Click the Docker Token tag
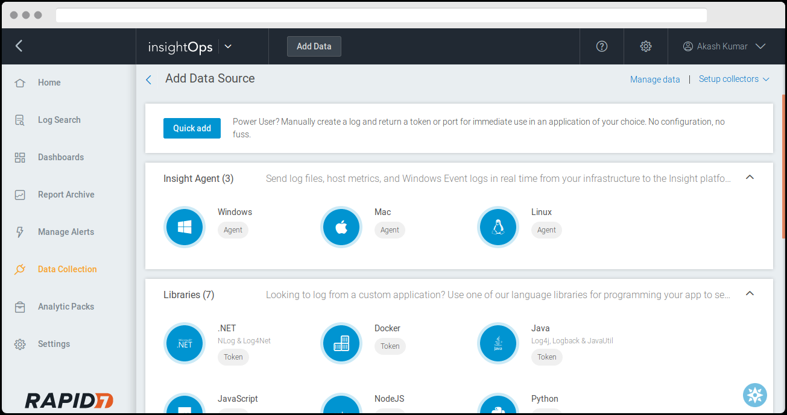 tap(390, 346)
